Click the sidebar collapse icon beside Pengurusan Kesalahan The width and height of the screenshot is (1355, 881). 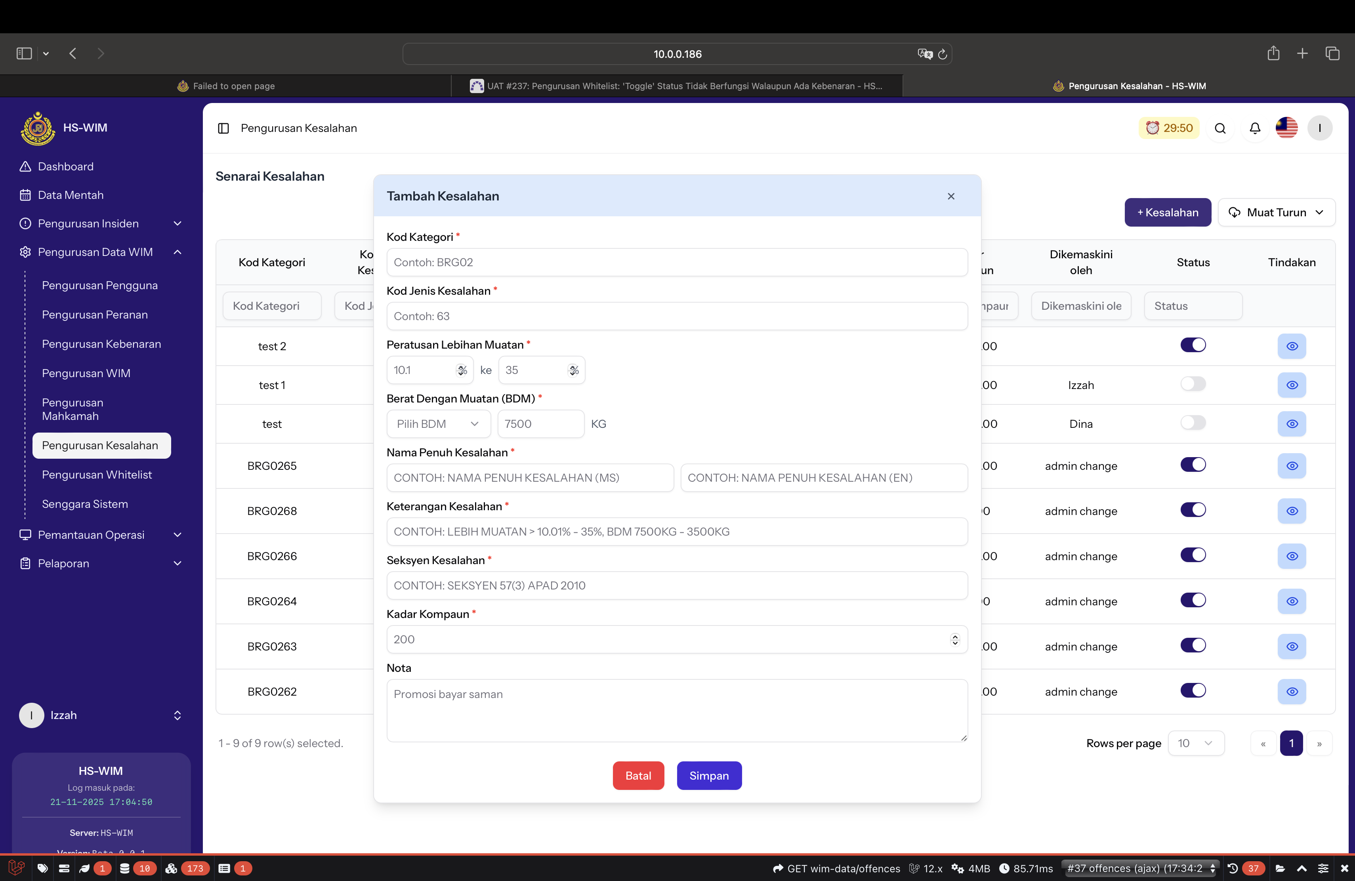coord(224,128)
